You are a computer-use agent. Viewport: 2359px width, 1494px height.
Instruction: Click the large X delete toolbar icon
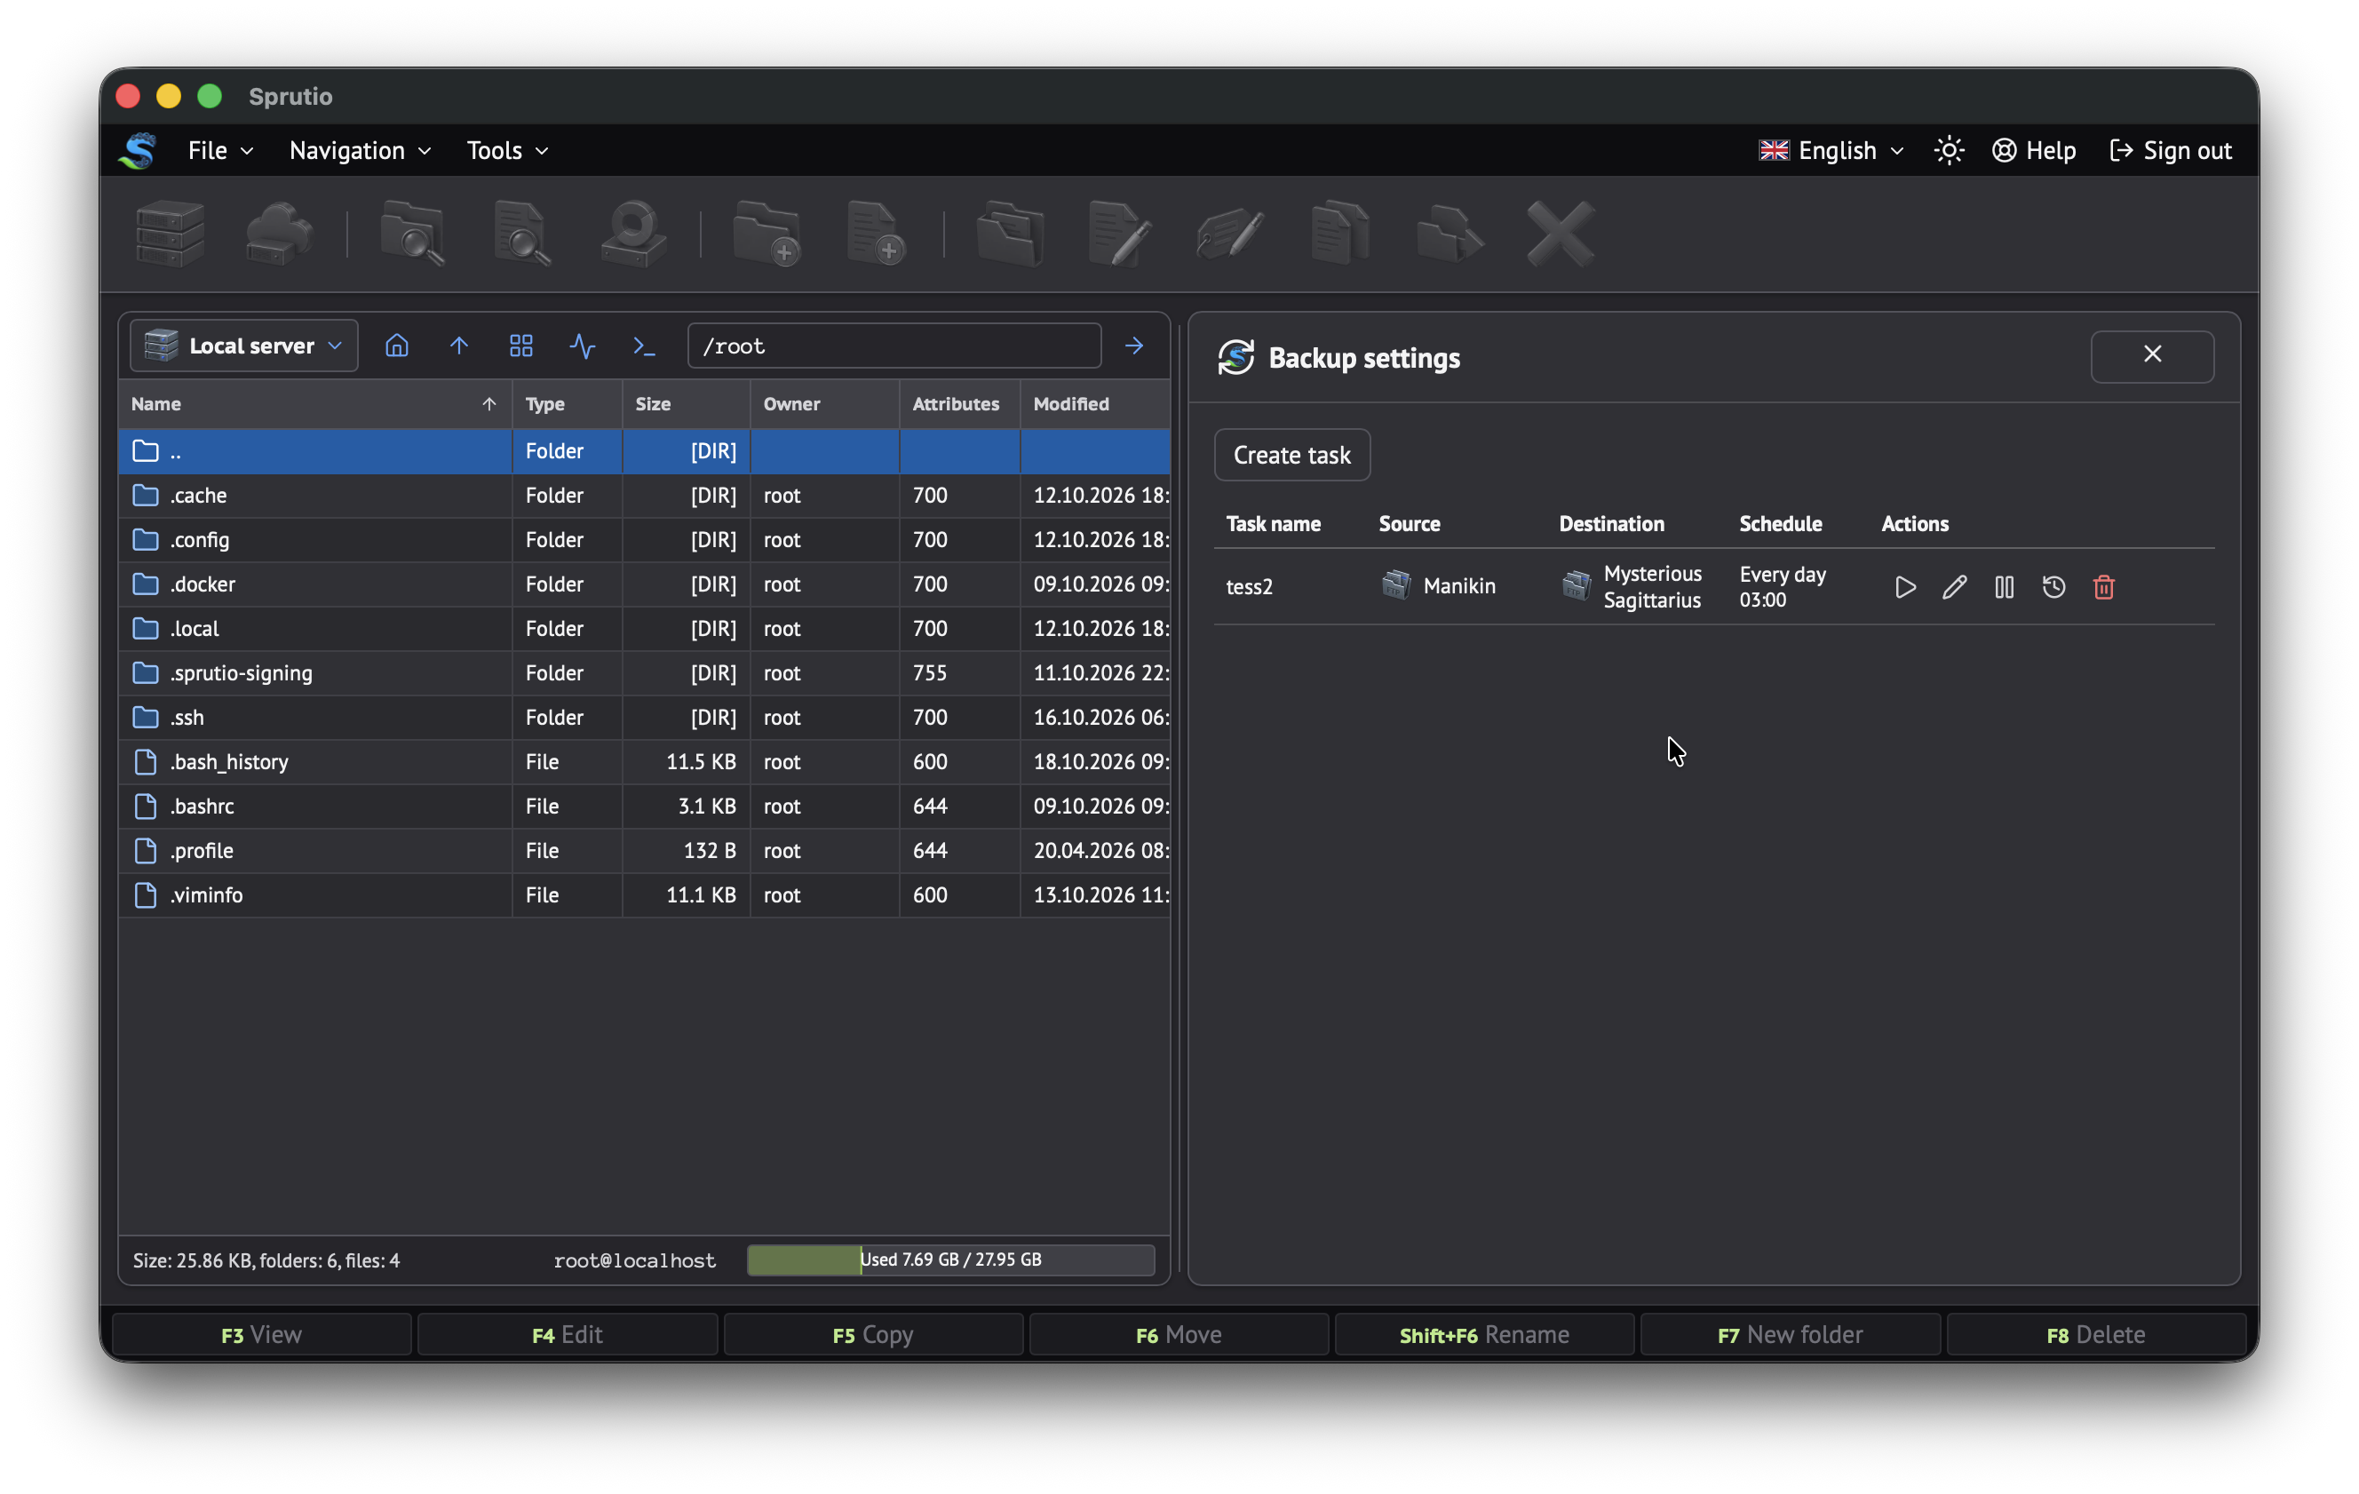pos(1560,234)
